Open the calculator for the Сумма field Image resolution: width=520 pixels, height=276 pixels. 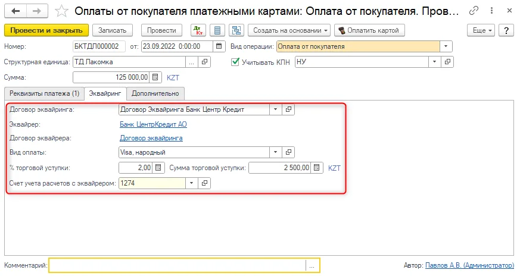tap(155, 77)
